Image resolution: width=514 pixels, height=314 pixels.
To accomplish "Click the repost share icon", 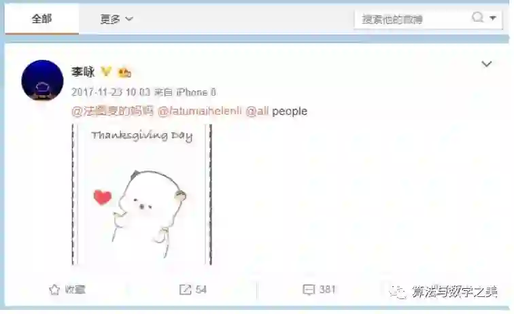I will click(x=185, y=290).
